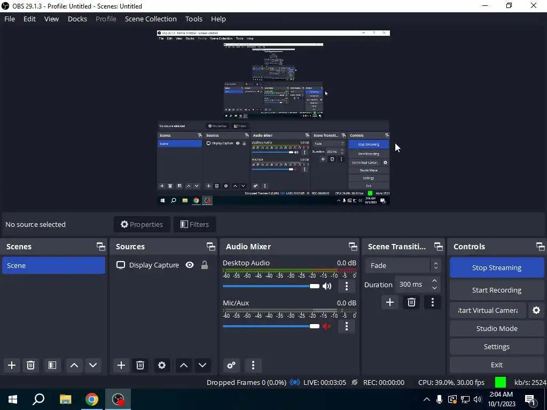547x410 pixels.
Task: Open File Explorer from taskbar
Action: coord(65,399)
